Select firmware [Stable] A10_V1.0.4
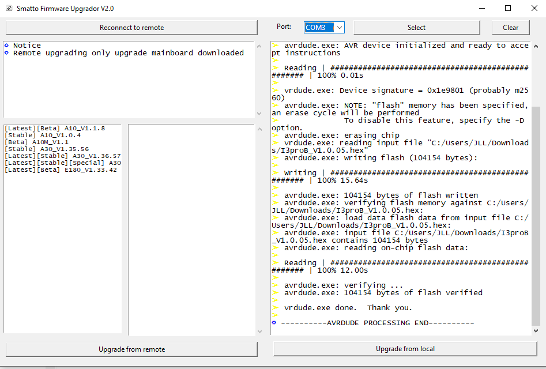The height and width of the screenshot is (369, 546). [43, 135]
